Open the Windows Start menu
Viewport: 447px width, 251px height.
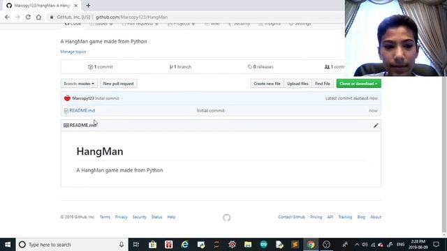(x=8, y=245)
